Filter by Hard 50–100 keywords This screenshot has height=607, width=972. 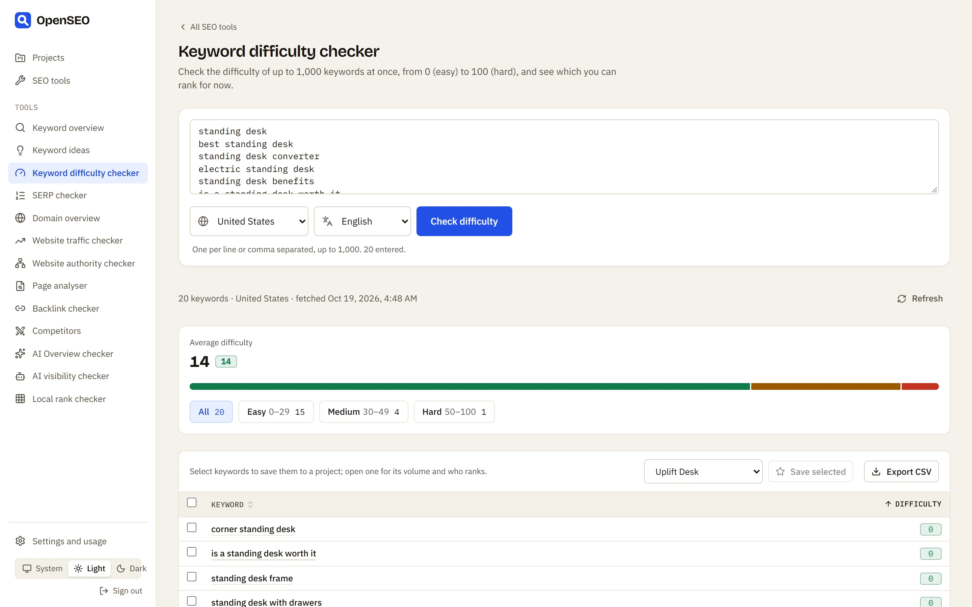coord(454,412)
